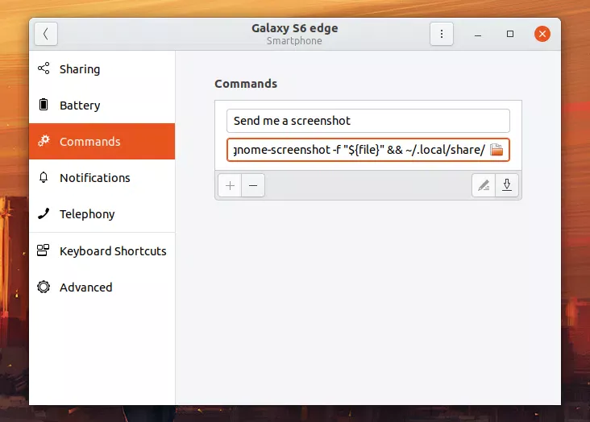
Task: Open Telephony settings in sidebar
Action: click(102, 213)
